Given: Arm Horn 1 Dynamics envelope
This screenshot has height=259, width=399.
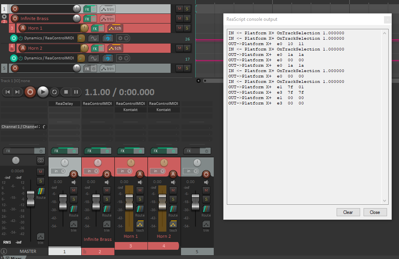Looking at the screenshot, I should 14,38.
